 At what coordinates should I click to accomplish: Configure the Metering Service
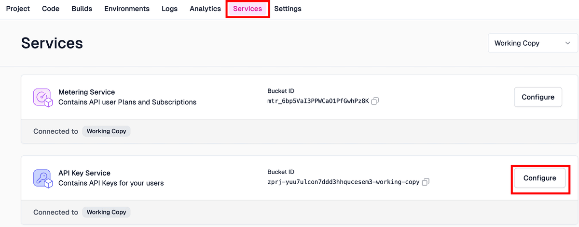(538, 97)
